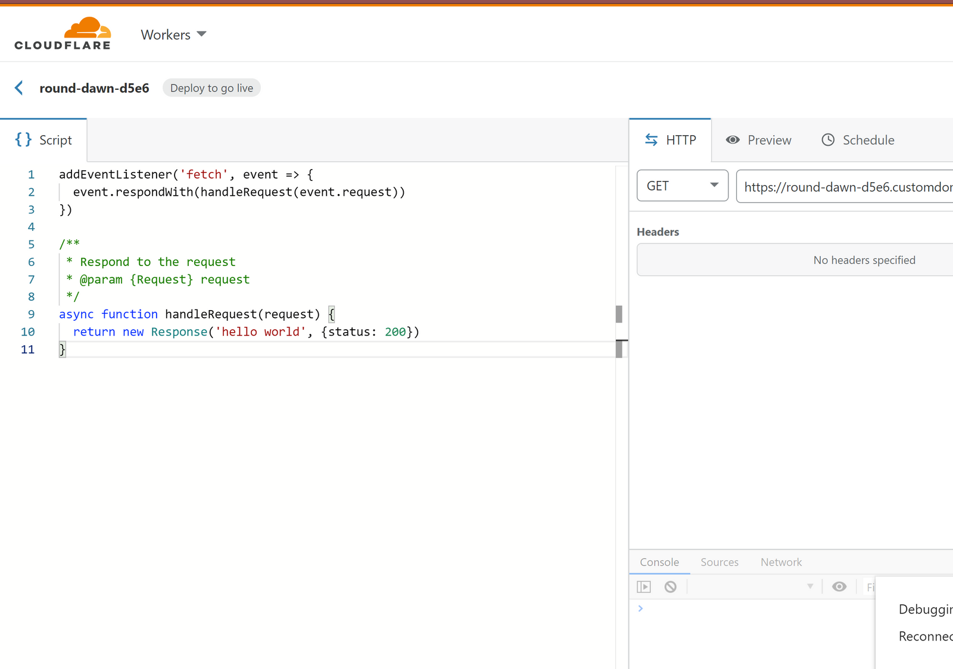Viewport: 953px width, 669px height.
Task: Click the Cloudflare logo
Action: (63, 34)
